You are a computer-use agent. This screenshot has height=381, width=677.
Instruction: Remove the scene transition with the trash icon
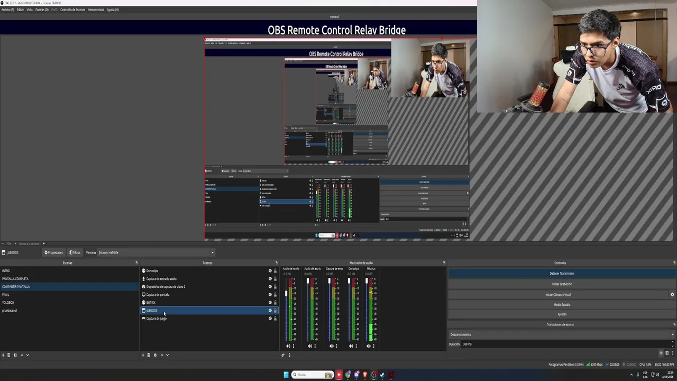click(667, 353)
